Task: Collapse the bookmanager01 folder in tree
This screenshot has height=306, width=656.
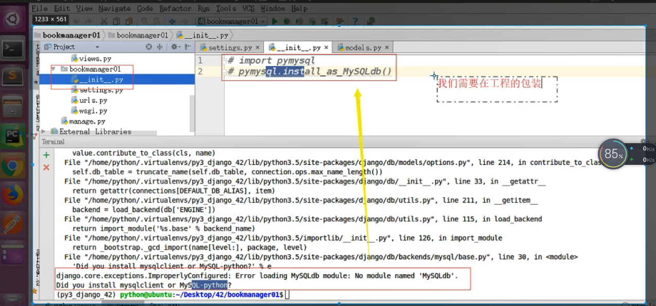Action: click(x=54, y=69)
